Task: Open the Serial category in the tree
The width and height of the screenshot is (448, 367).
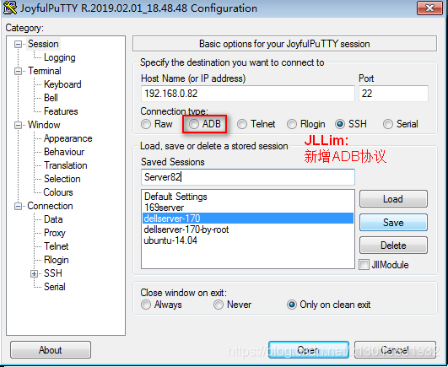Action: point(55,287)
